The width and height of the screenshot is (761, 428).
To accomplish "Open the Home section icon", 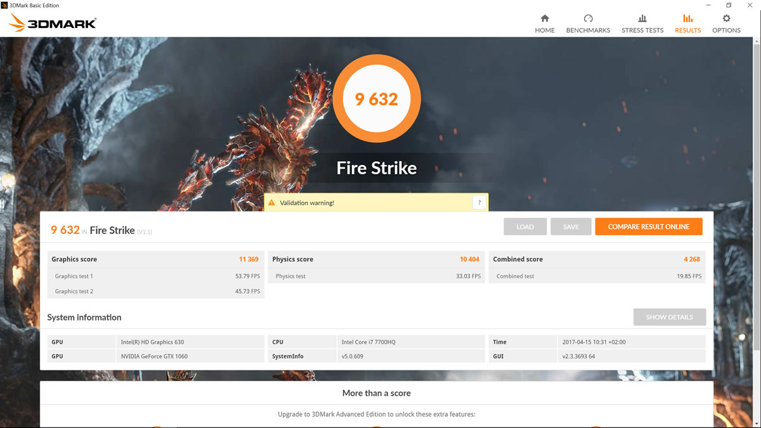I will pos(545,18).
